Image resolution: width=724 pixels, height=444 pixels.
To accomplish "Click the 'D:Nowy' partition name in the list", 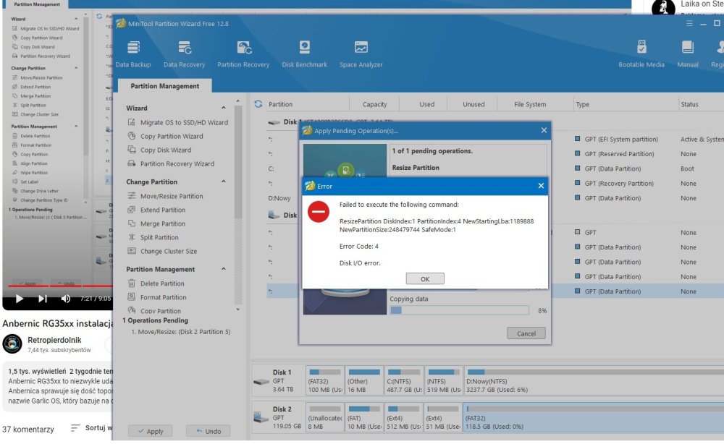I will tap(279, 198).
